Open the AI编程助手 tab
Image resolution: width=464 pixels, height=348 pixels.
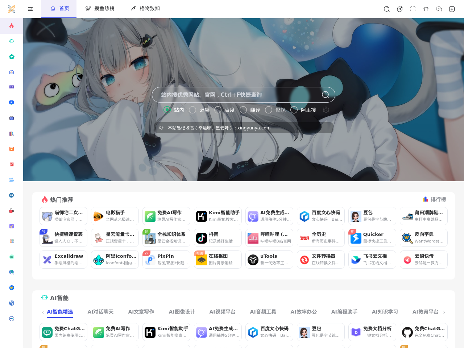click(344, 312)
